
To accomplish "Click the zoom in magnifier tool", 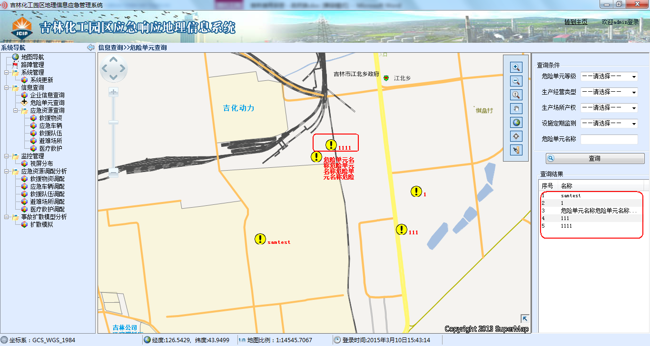I will [515, 67].
